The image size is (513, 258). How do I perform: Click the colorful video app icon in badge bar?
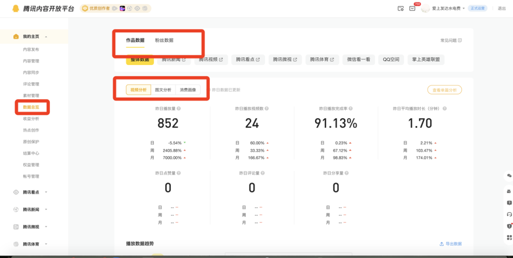123,9
